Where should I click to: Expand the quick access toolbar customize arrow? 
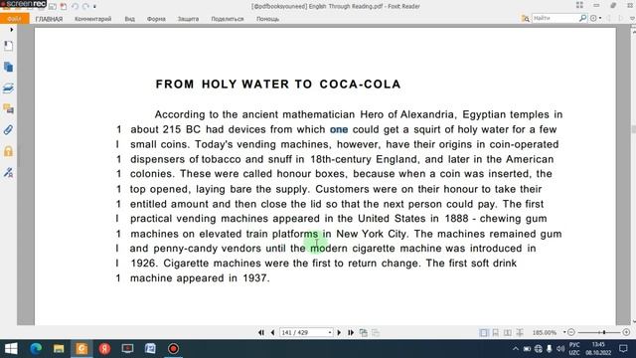pos(95,7)
